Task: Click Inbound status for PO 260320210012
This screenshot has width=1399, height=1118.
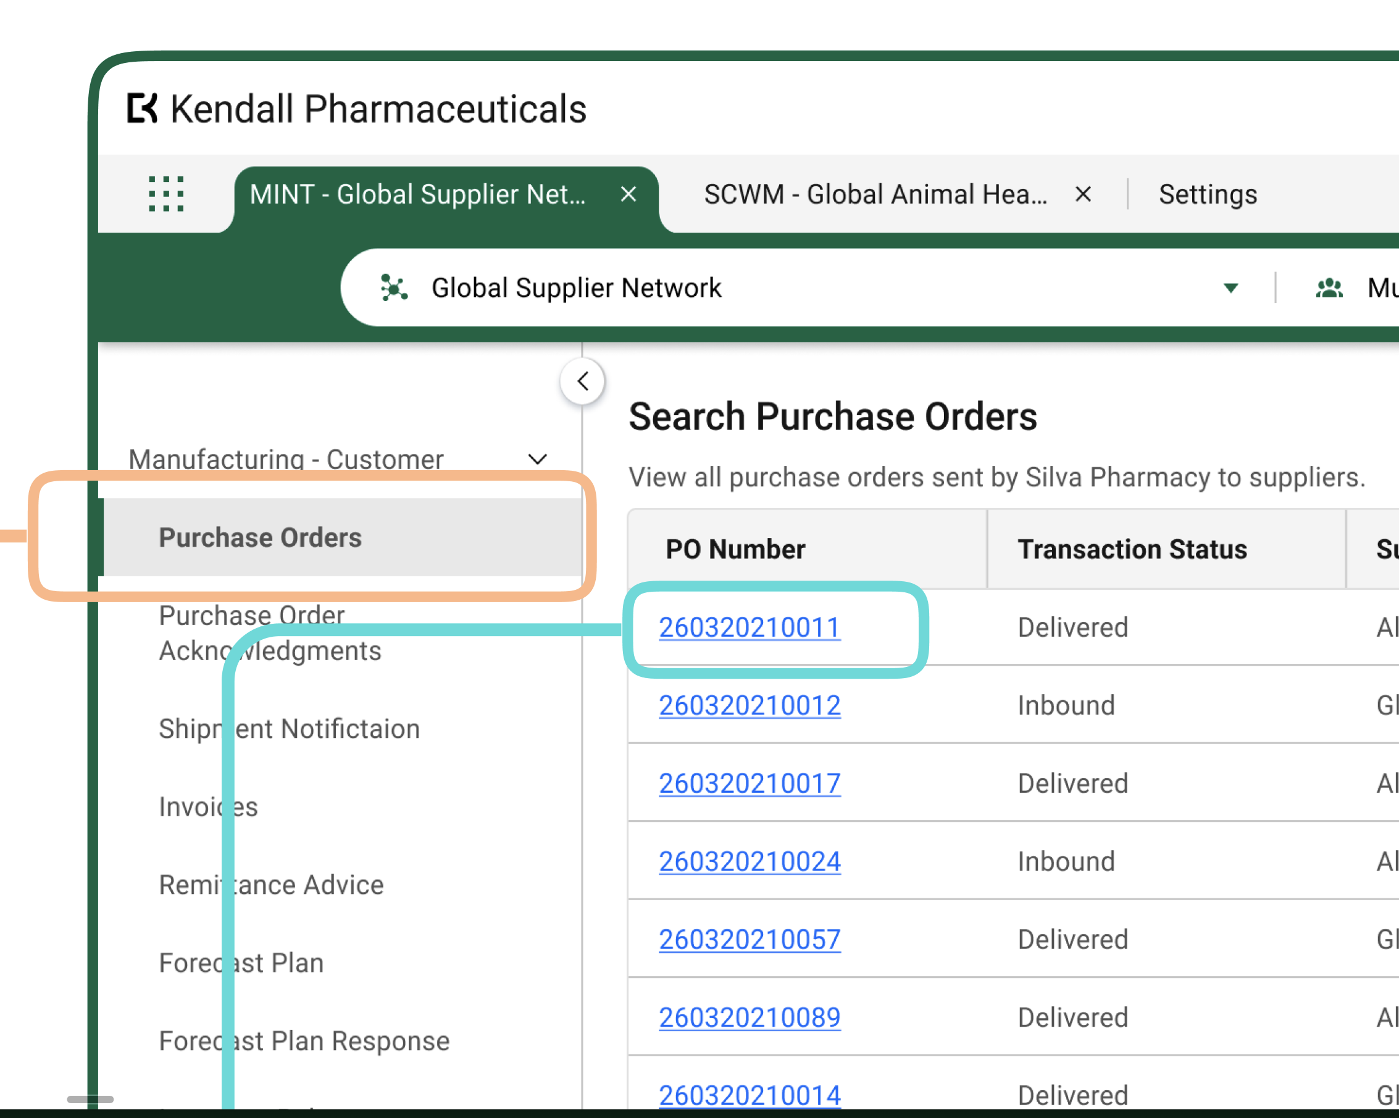Action: point(1066,705)
